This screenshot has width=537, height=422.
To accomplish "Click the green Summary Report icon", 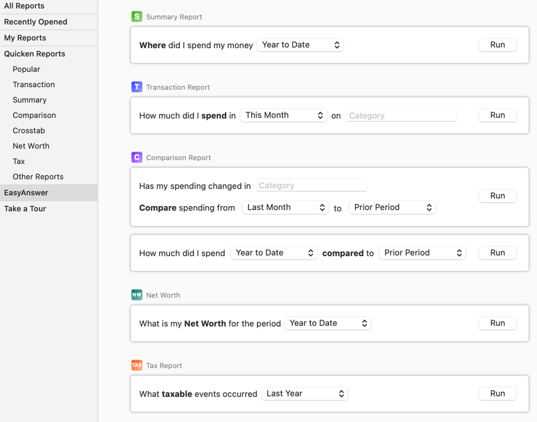I will (x=136, y=16).
